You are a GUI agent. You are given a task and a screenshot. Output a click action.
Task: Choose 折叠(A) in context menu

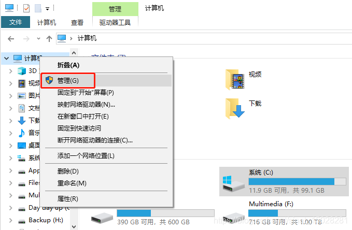point(106,65)
